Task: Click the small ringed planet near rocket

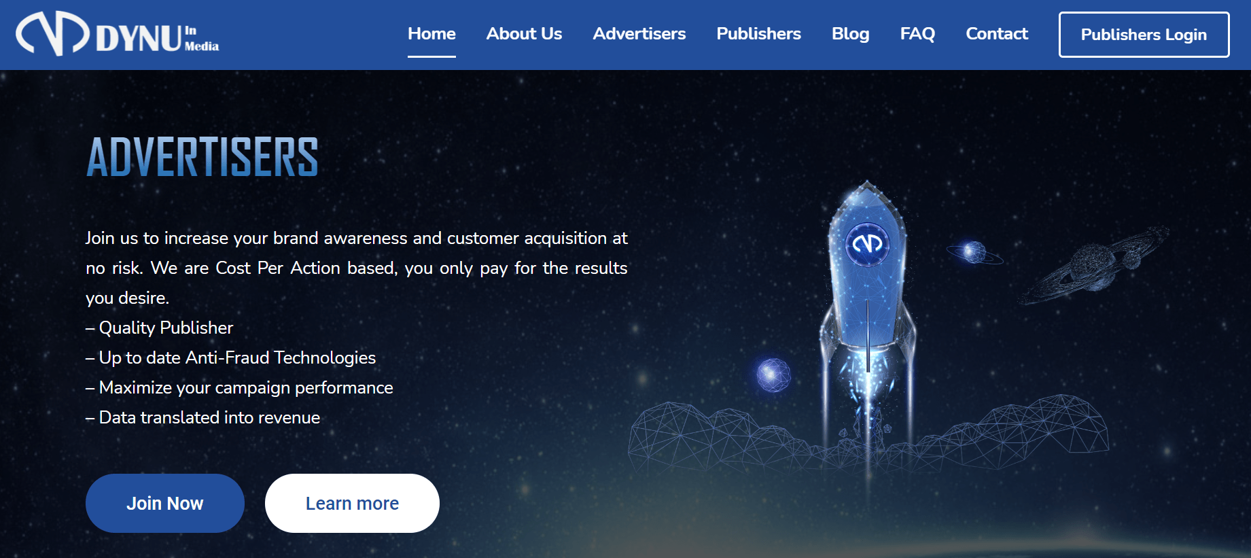Action: (x=974, y=252)
